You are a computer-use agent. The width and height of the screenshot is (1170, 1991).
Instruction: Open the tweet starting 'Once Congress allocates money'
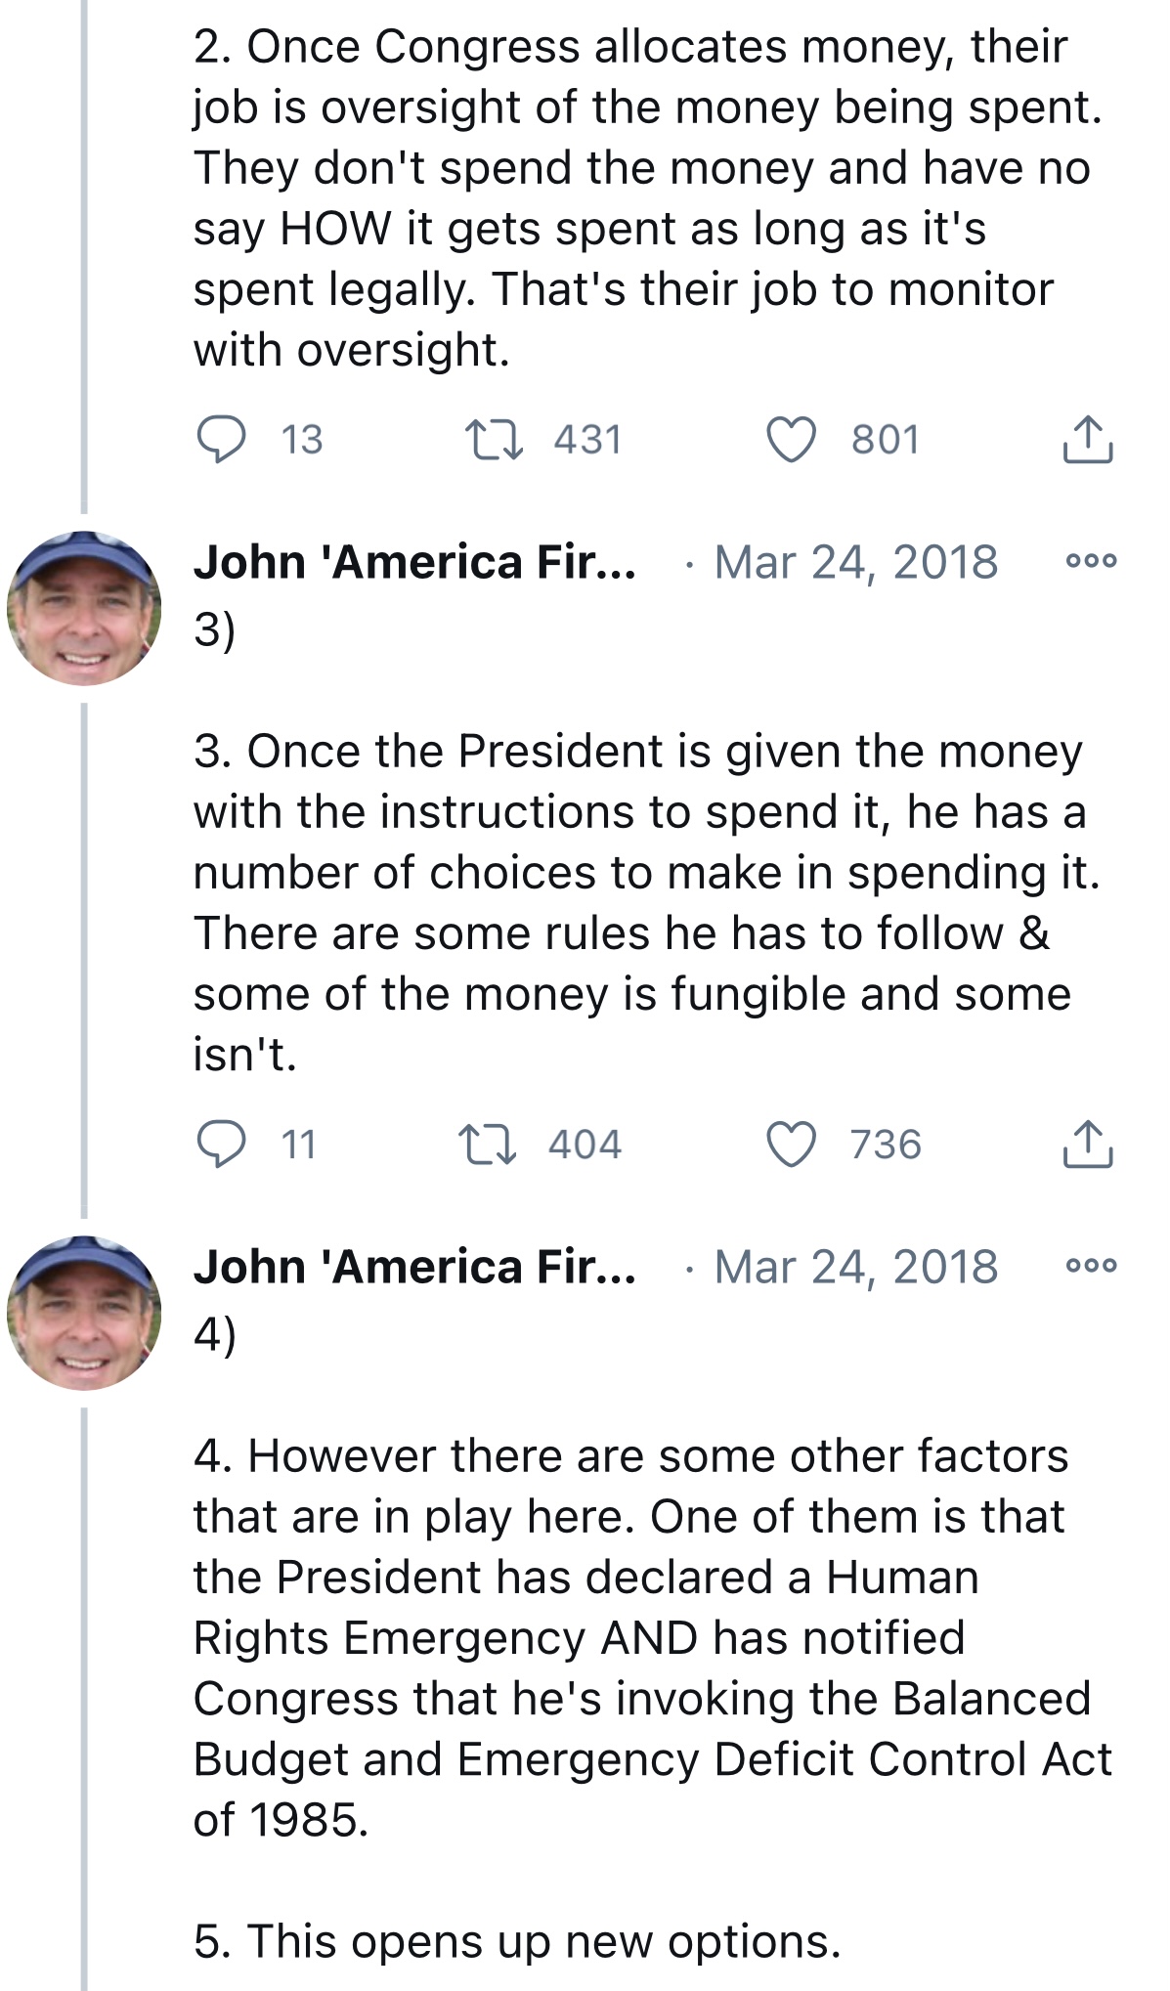[648, 197]
